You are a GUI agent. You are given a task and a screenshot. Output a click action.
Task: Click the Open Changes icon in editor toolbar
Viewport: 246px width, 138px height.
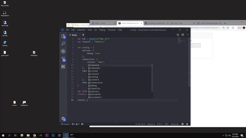(x=178, y=35)
